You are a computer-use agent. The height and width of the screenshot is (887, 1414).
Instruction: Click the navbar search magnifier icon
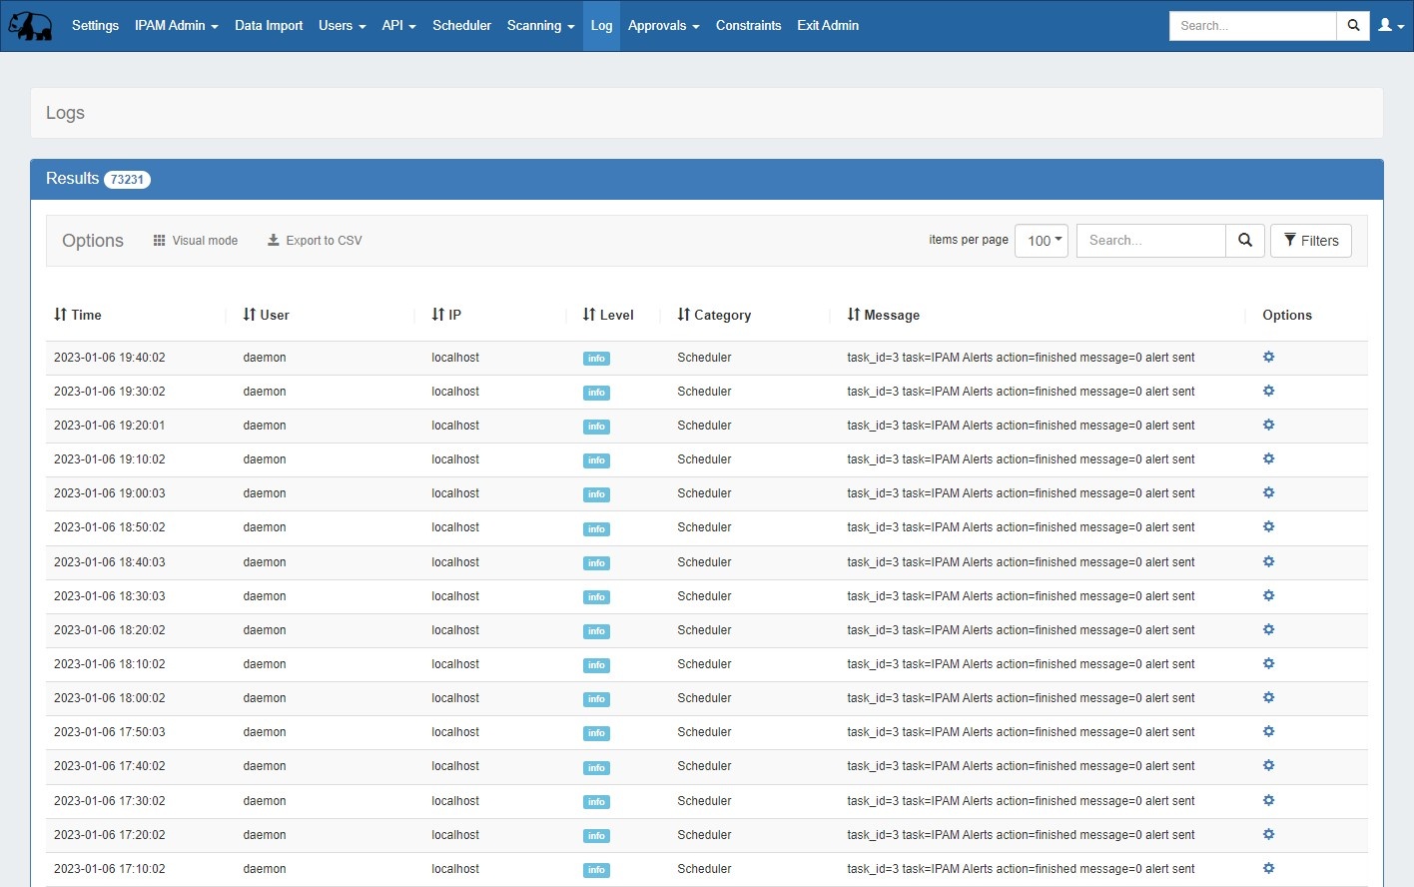[x=1353, y=26]
